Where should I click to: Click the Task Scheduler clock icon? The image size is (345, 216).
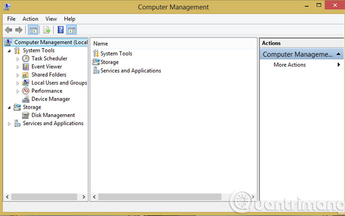click(26, 58)
